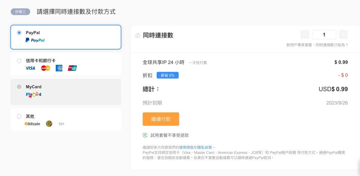
Task: Click the connection count input field
Action: tap(324, 35)
